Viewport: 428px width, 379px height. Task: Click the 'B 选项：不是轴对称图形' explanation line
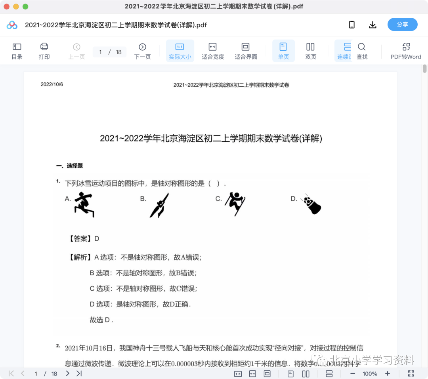[143, 273]
